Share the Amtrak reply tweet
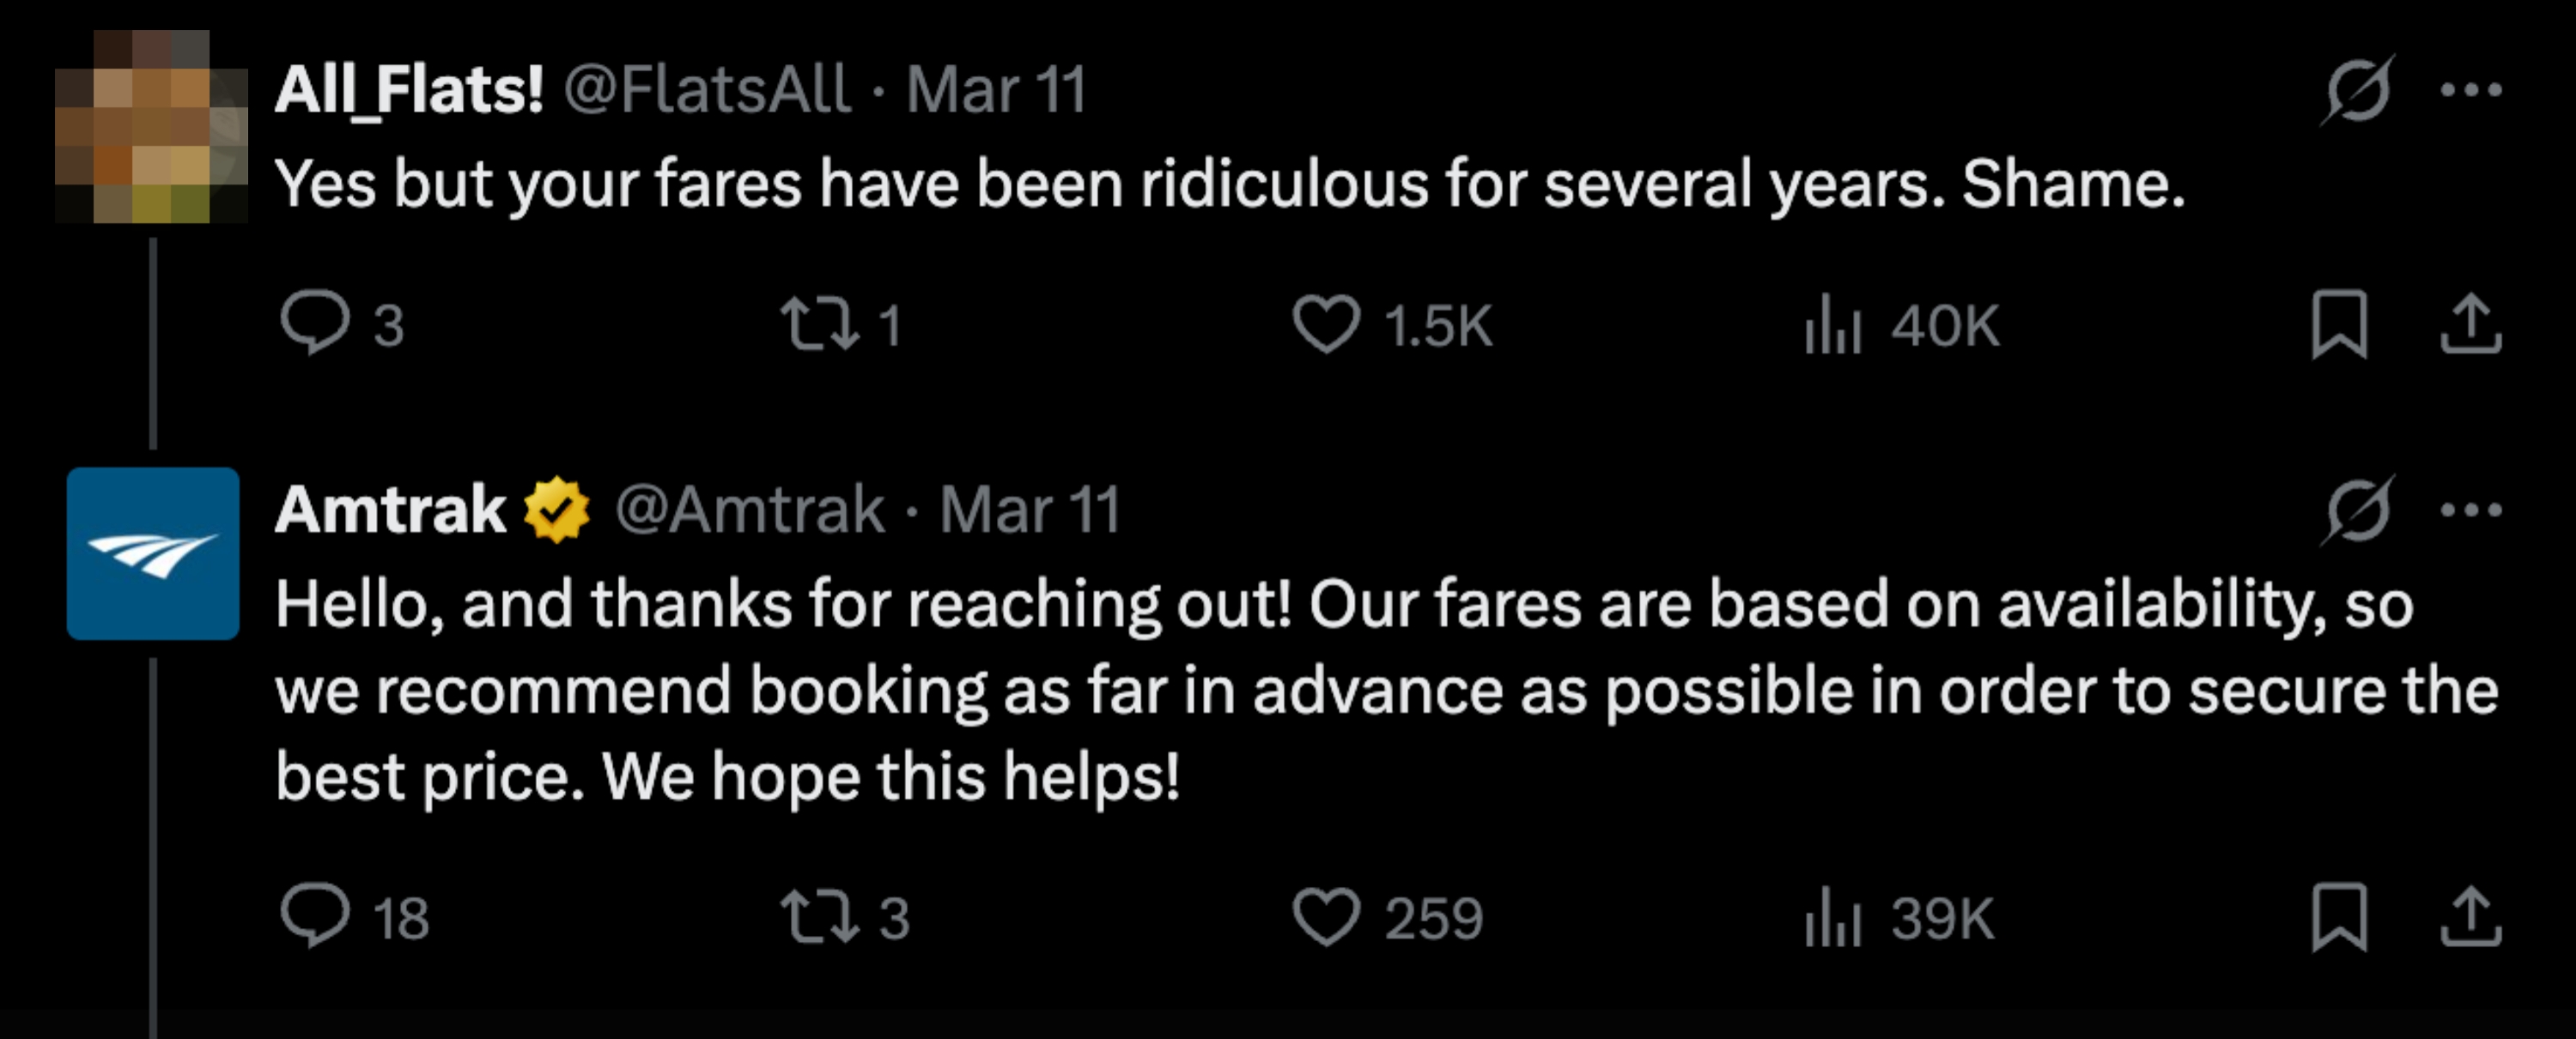2576x1039 pixels. [2470, 917]
